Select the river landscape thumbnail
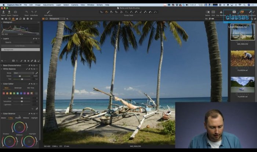This screenshot has width=257, height=152. 243,85
